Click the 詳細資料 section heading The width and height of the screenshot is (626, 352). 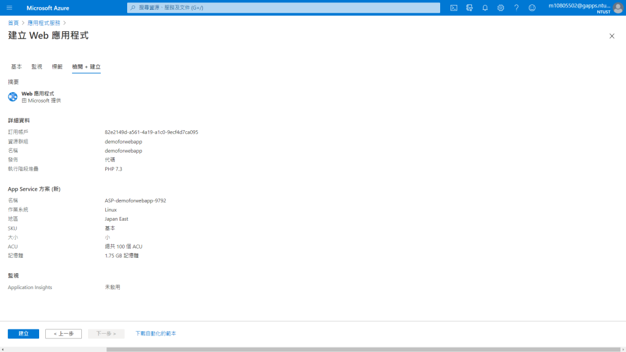[x=19, y=120]
